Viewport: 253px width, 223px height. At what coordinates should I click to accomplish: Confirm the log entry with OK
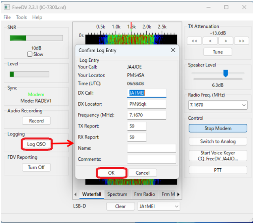111,173
